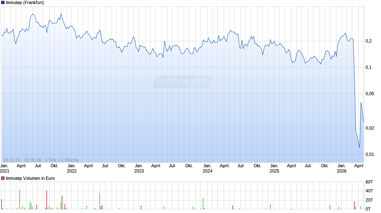Viewport: 381px width, 213px height.
Task: Click the 'Immutep Volumen in Euro' label
Action: tap(30, 178)
